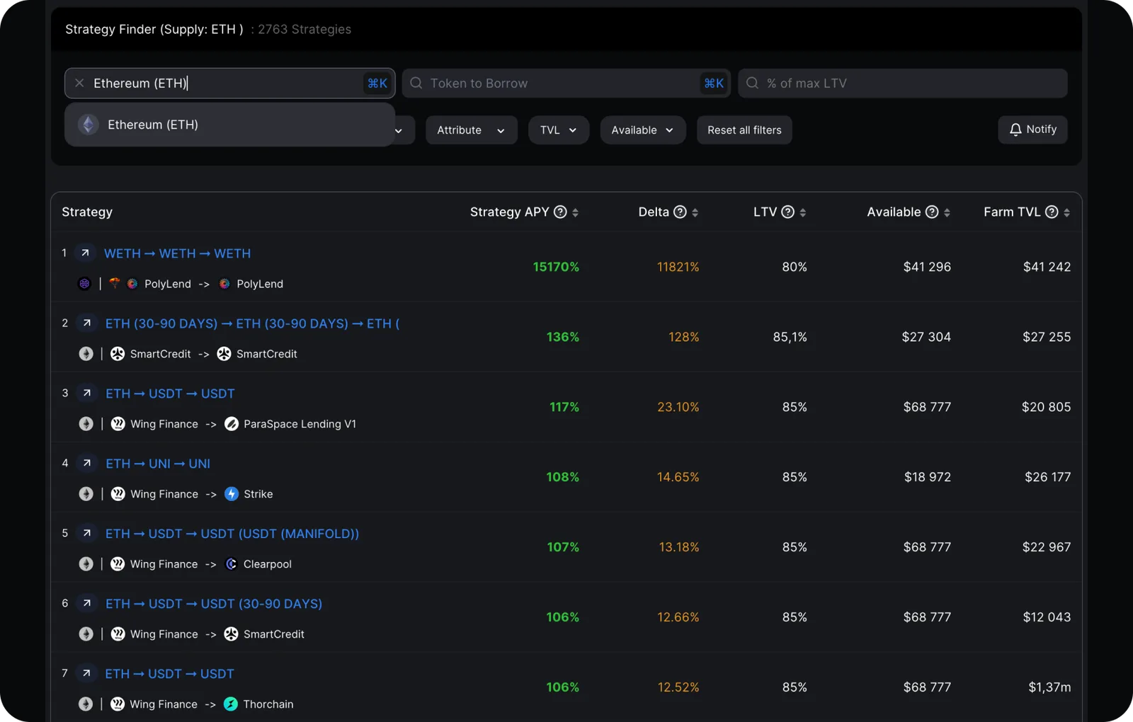Click the keyboard shortcut badge in Token to Borrow
1133x722 pixels.
coord(713,84)
